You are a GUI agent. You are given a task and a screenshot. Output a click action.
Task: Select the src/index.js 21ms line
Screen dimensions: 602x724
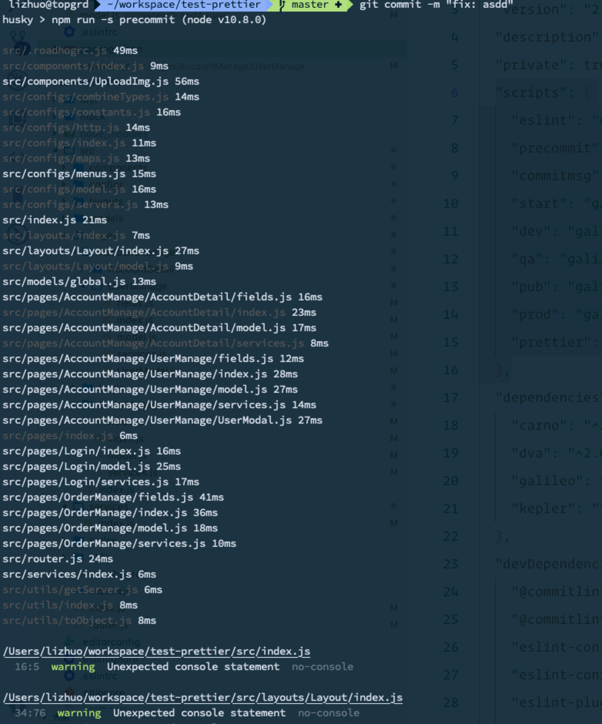point(55,220)
